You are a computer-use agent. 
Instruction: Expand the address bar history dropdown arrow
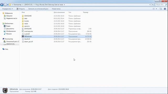point(150,5)
